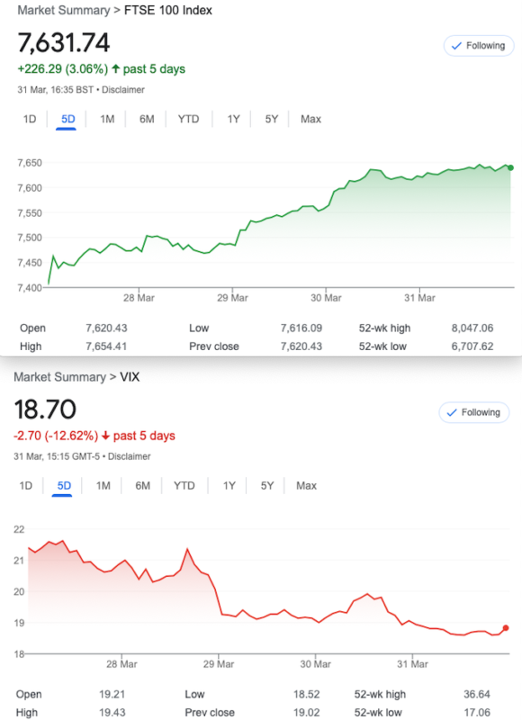Click the VIX chart red endpoint marker

point(506,627)
